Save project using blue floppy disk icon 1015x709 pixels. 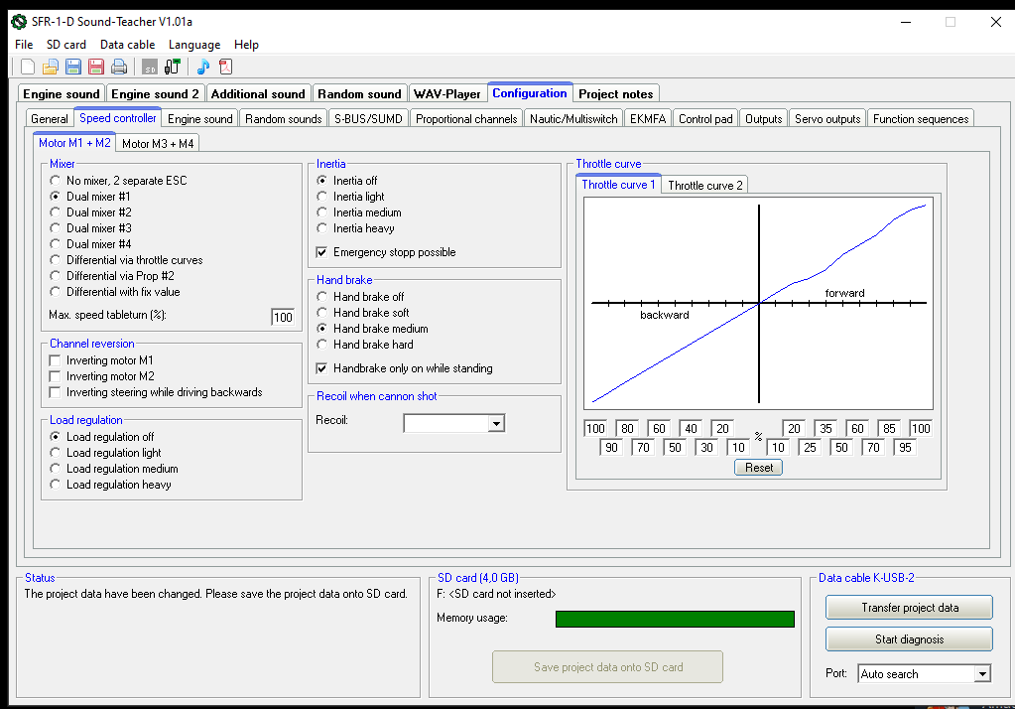[73, 67]
